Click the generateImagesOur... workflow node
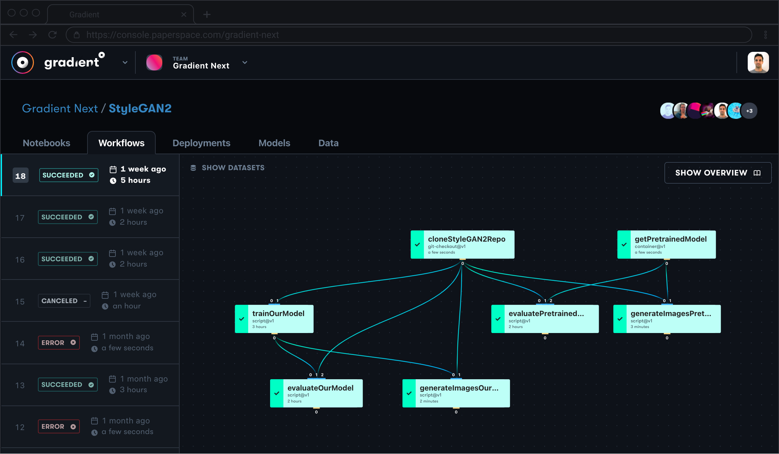The image size is (779, 454). point(456,393)
